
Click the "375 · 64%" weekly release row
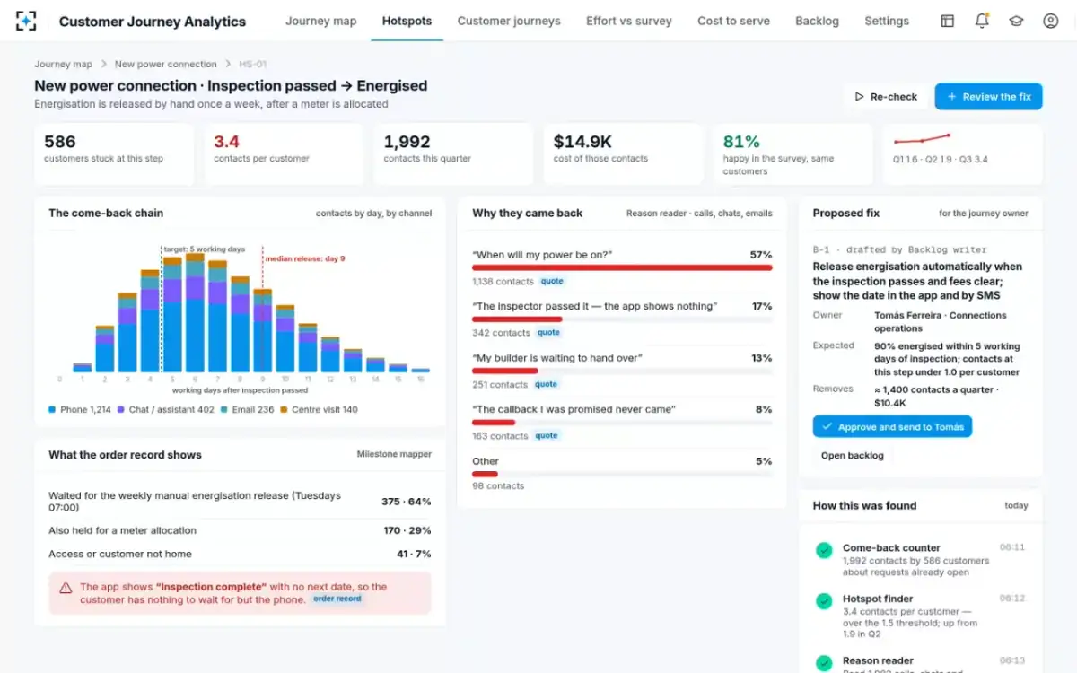click(x=240, y=502)
